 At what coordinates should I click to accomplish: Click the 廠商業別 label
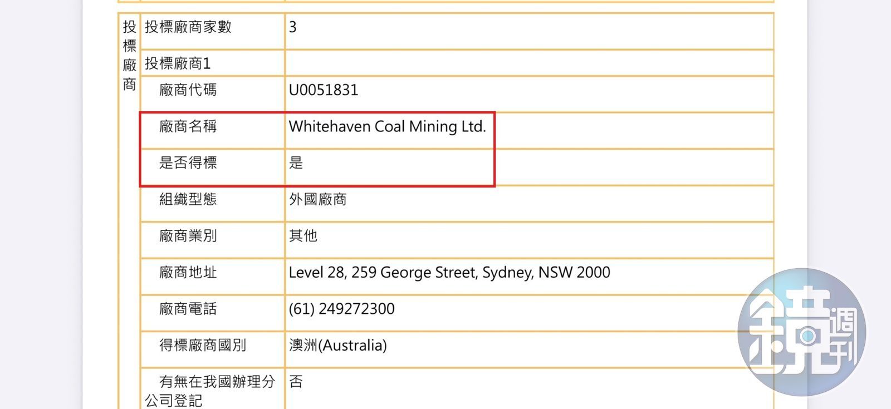click(188, 236)
